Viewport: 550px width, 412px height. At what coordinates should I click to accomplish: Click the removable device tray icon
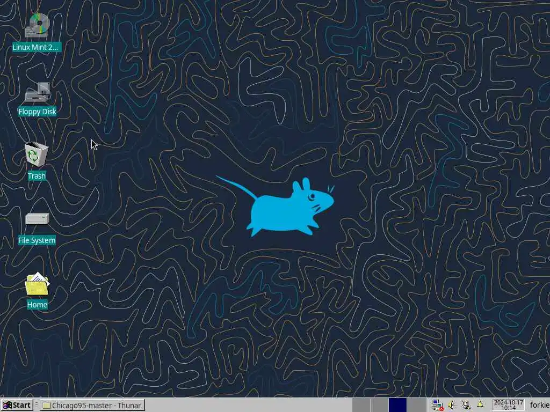(x=466, y=406)
